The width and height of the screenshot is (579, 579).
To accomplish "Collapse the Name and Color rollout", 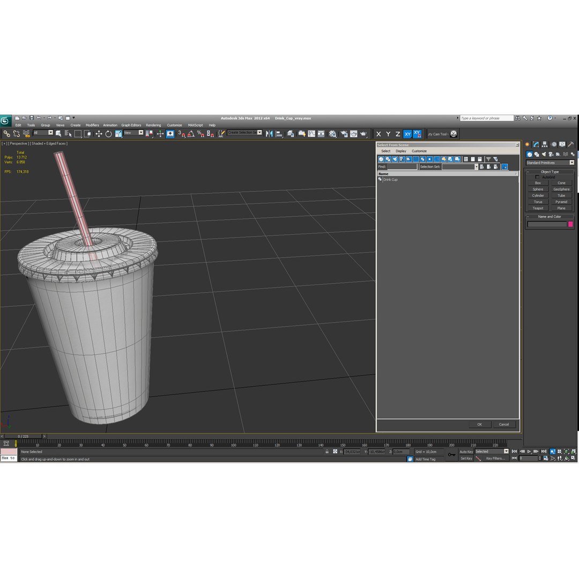I will coord(550,217).
